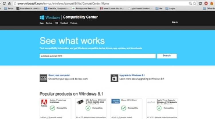The height and width of the screenshot is (119, 215).
Task: Click the zoom magnifier icon in address bar
Action: coord(190,3)
